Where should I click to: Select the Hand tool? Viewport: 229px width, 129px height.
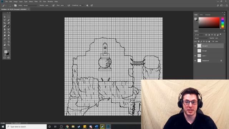coord(5,45)
